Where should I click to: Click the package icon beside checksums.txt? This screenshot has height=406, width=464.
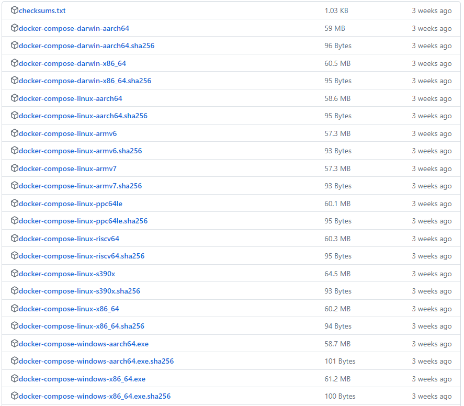[14, 10]
